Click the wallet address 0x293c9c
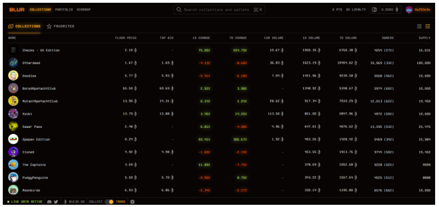The image size is (439, 207). coord(422,10)
